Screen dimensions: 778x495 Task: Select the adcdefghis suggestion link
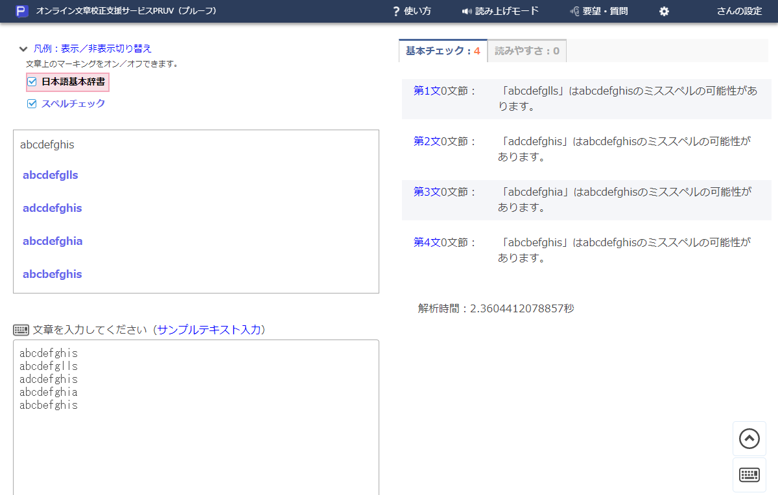52,208
